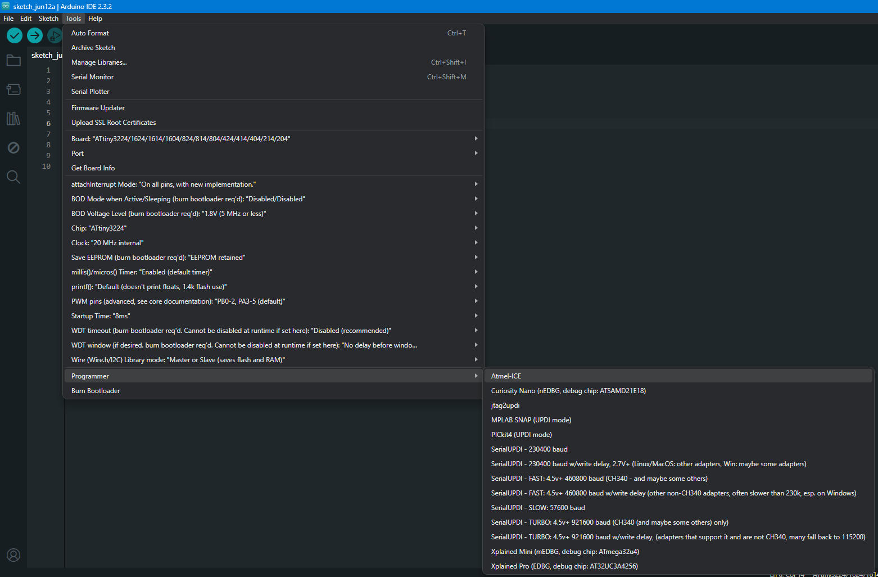Viewport: 878px width, 577px height.
Task: Select Upload SSL Root Certificates
Action: click(274, 123)
